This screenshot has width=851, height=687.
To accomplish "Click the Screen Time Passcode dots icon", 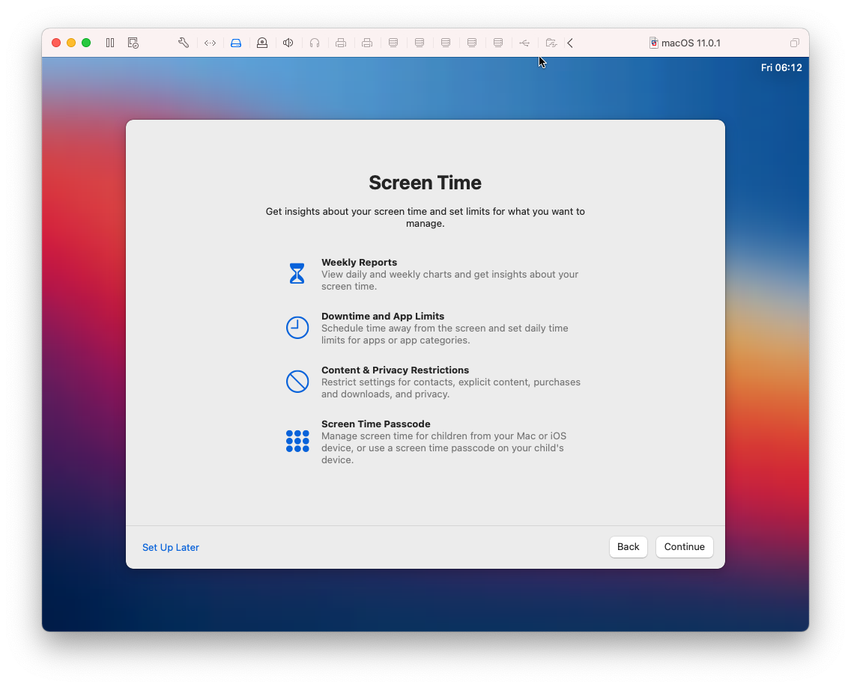I will click(x=297, y=441).
